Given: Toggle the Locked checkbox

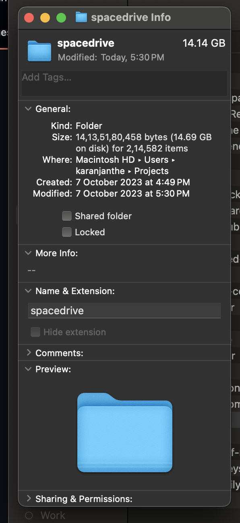Looking at the screenshot, I should click(x=66, y=232).
